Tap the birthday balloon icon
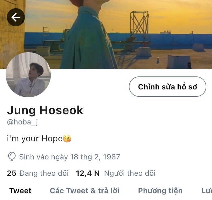 coord(12,157)
